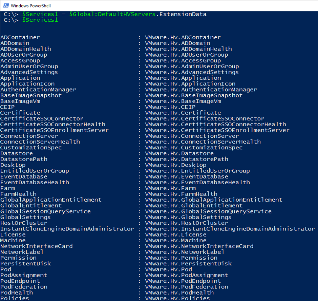
Task: Click the 'GlobalApplicationEntitlement' property name
Action: [x=51, y=200]
